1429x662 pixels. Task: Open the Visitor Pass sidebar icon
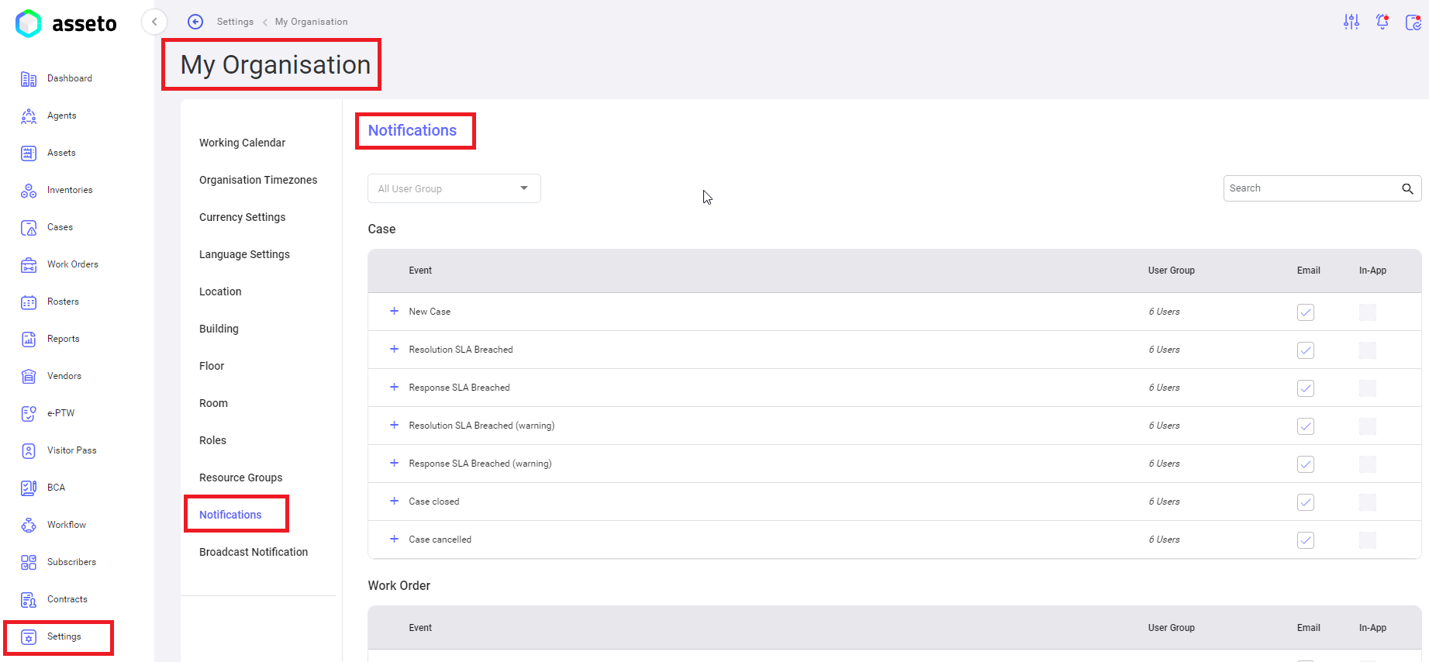pos(29,451)
